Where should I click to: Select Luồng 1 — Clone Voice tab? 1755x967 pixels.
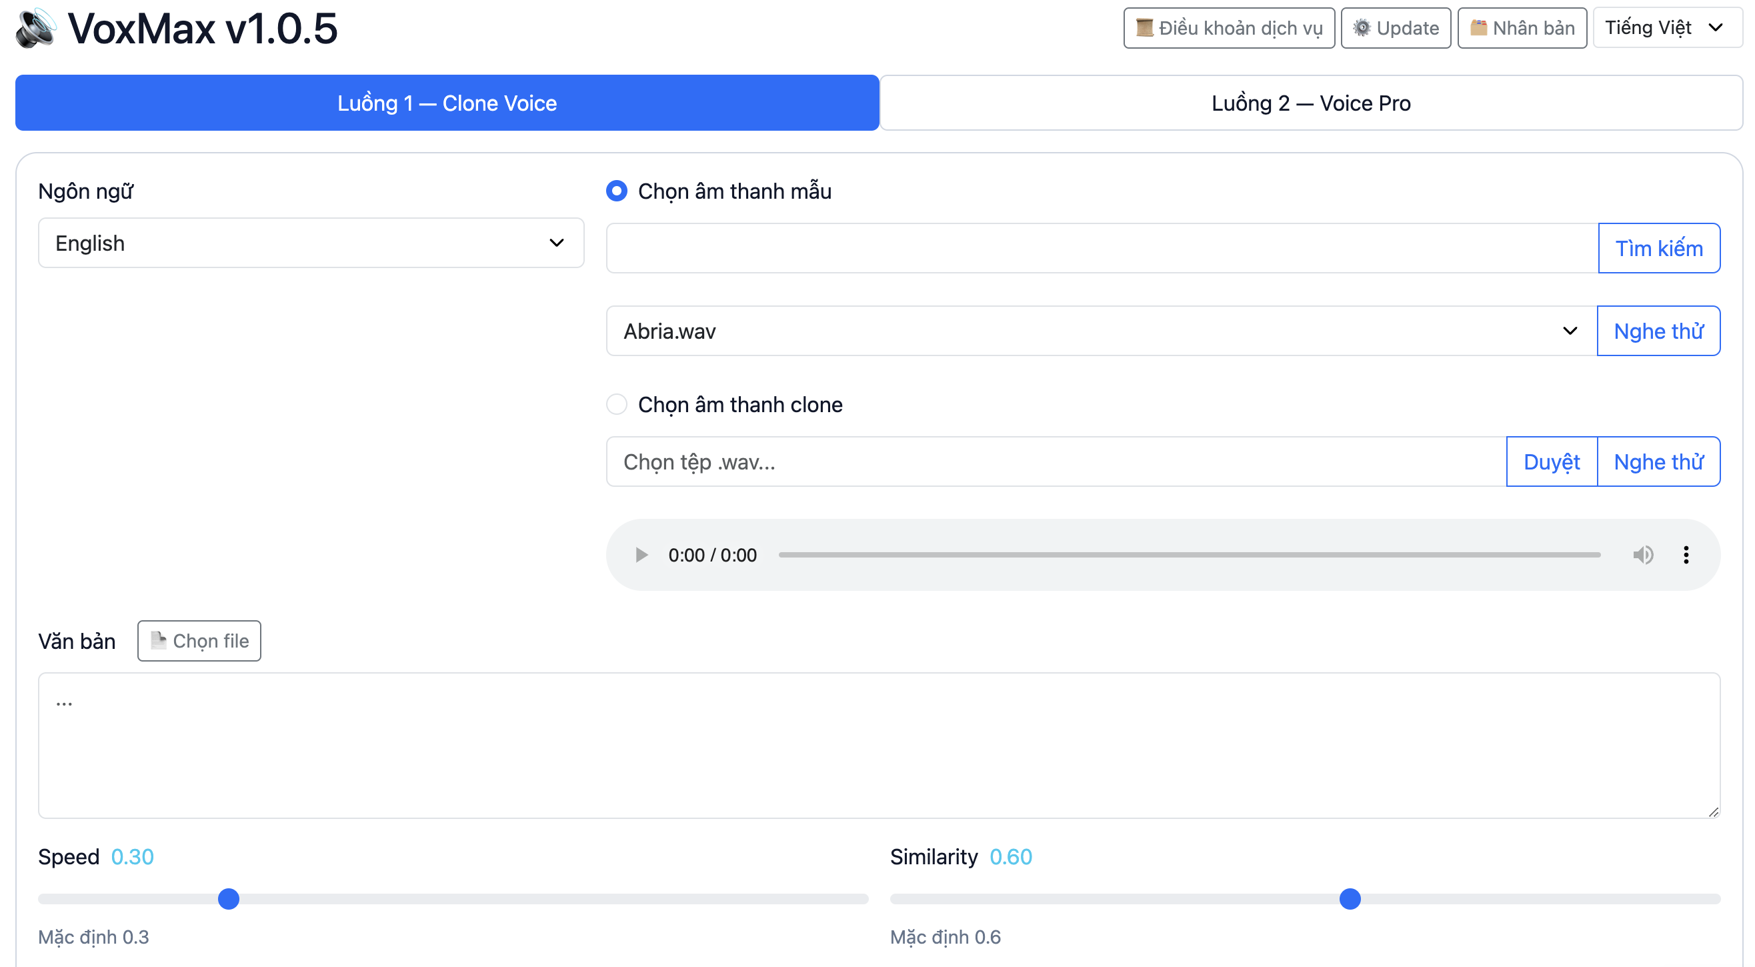[447, 103]
